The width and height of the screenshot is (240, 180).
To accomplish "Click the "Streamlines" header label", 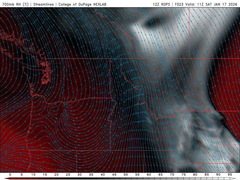I will tap(43, 4).
